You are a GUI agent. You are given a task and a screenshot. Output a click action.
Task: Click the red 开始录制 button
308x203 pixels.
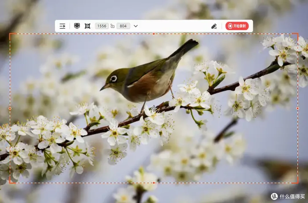click(237, 26)
